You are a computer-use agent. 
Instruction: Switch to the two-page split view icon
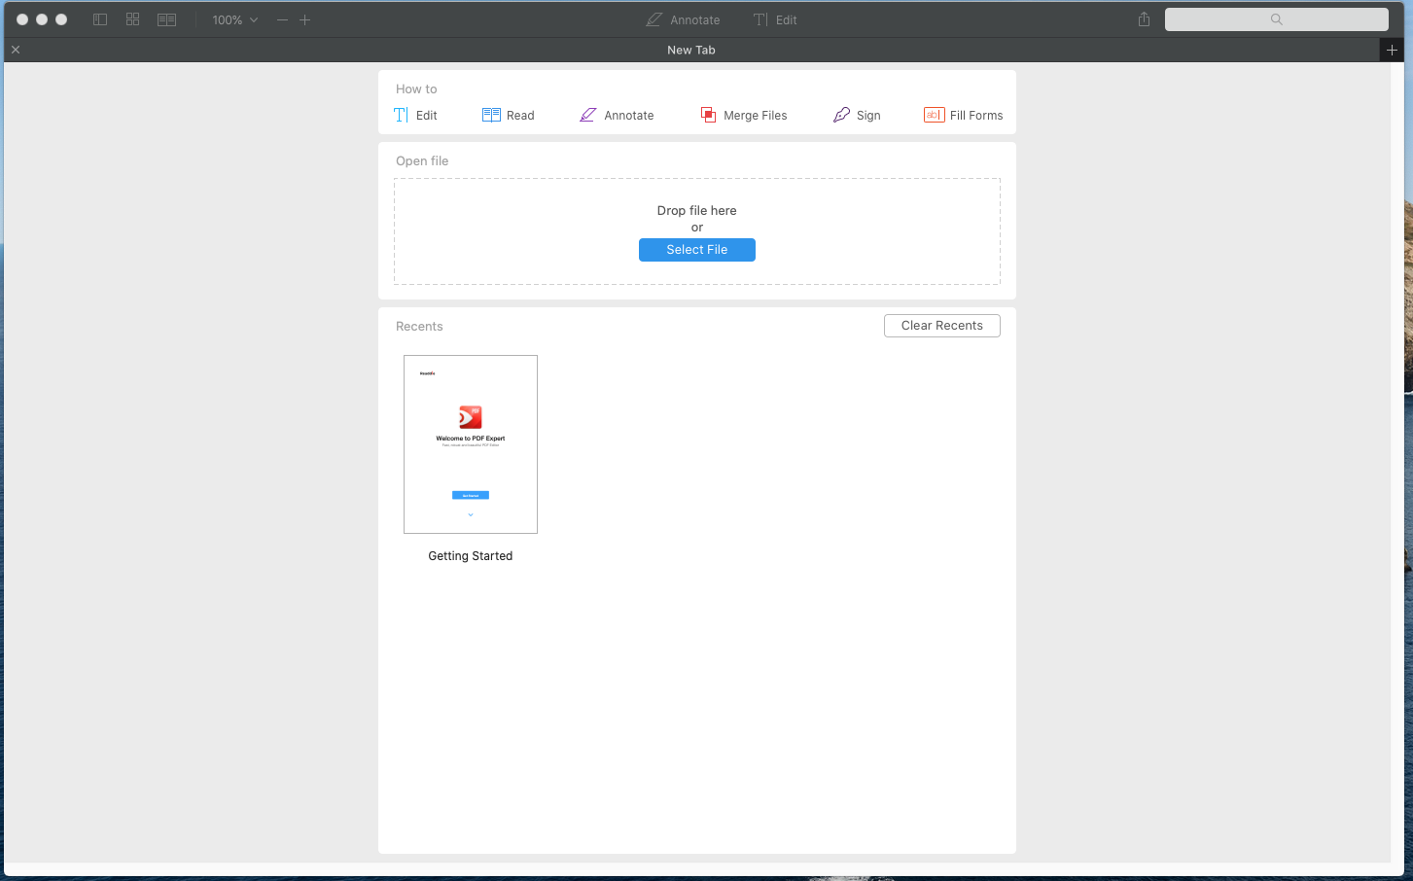click(167, 19)
